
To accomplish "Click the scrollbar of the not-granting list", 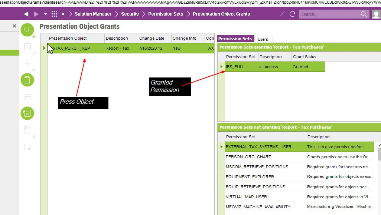I will pyautogui.click(x=379, y=155).
